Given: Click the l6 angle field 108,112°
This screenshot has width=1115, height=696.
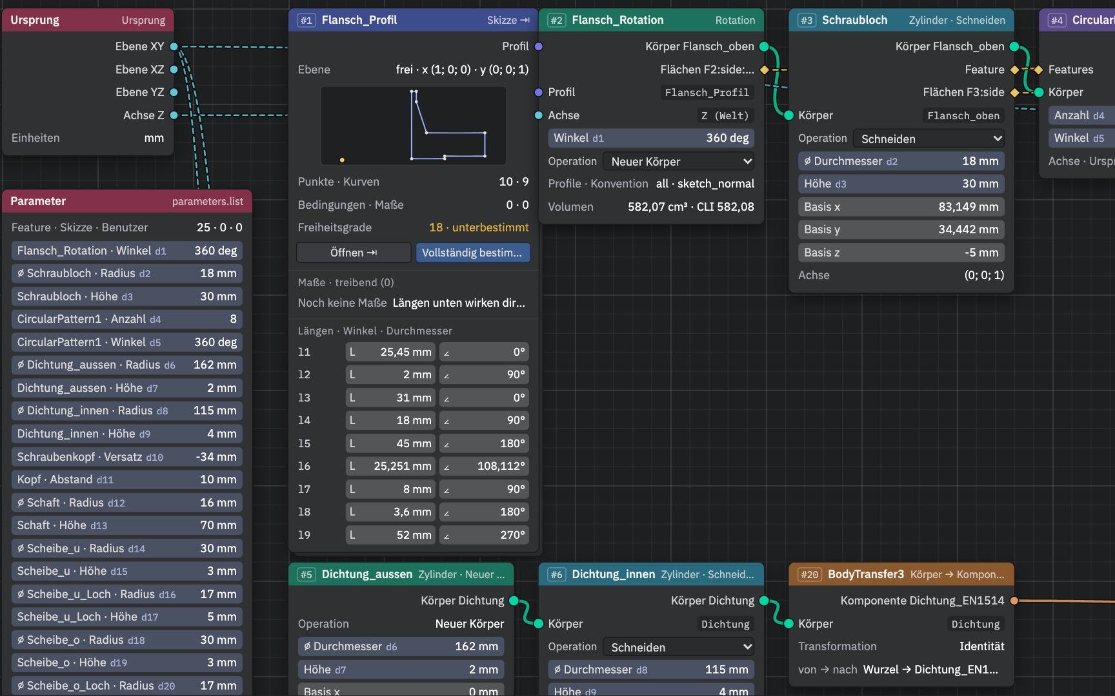Looking at the screenshot, I should tap(484, 466).
